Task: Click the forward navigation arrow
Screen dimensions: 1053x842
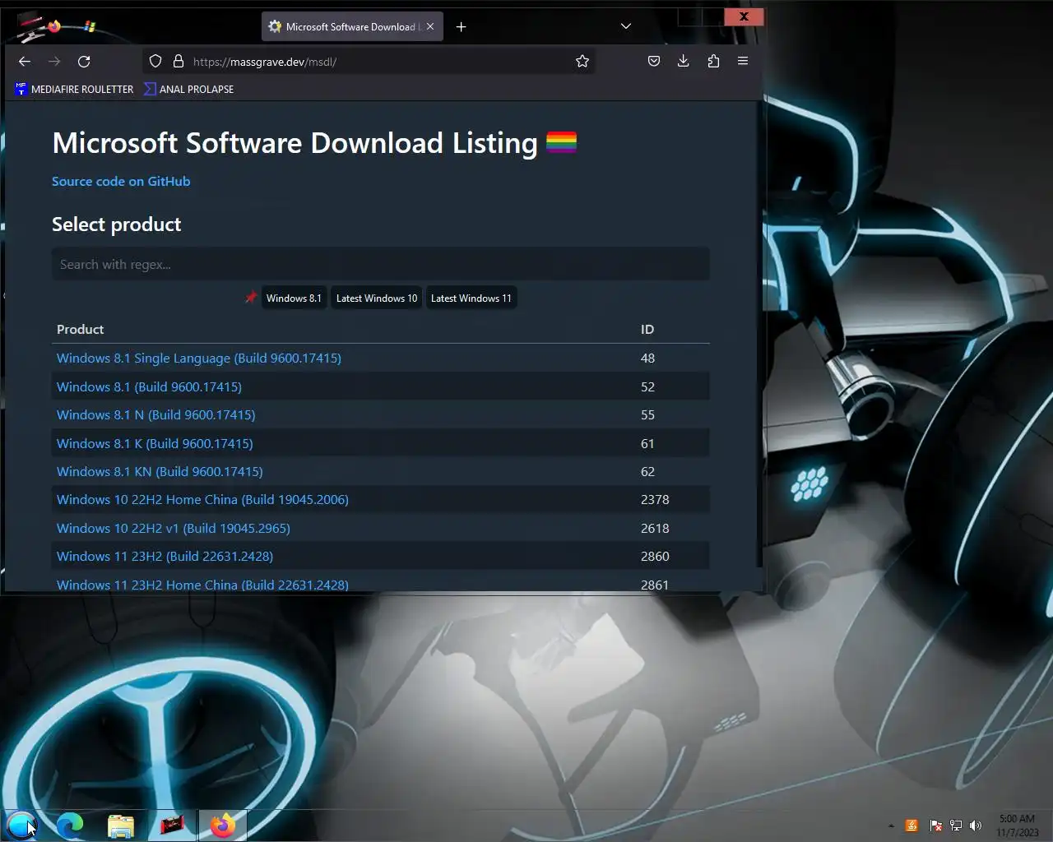Action: [x=54, y=62]
